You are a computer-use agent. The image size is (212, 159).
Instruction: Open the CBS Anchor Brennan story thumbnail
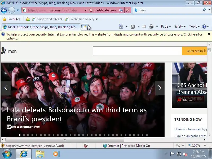point(189,85)
